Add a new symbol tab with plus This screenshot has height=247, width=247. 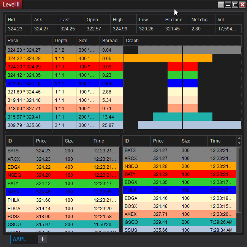point(43,239)
